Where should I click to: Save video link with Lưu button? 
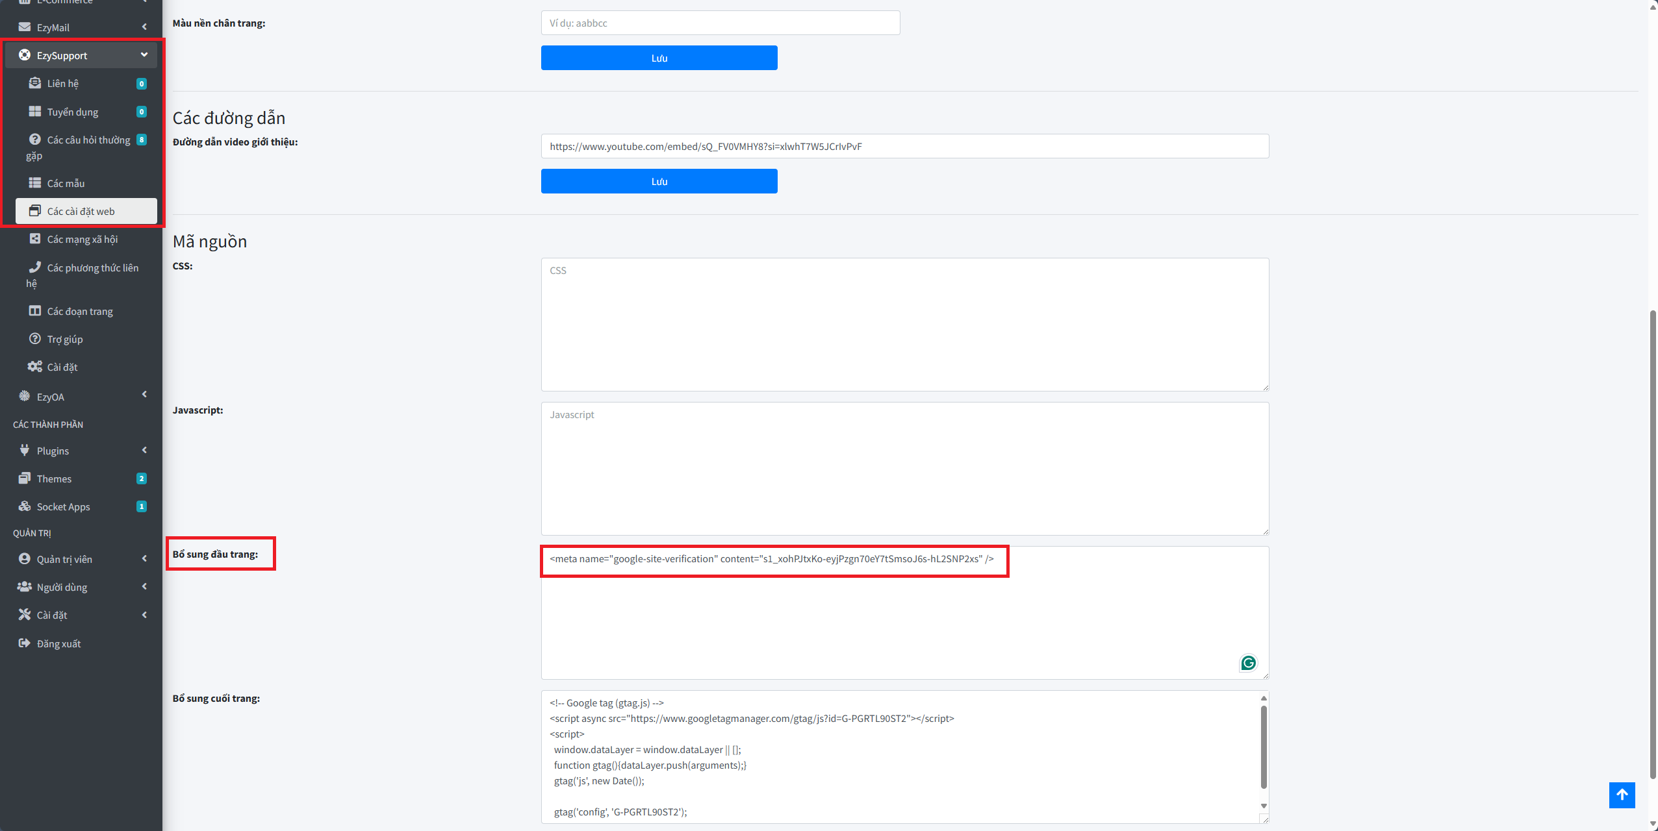[x=659, y=181]
